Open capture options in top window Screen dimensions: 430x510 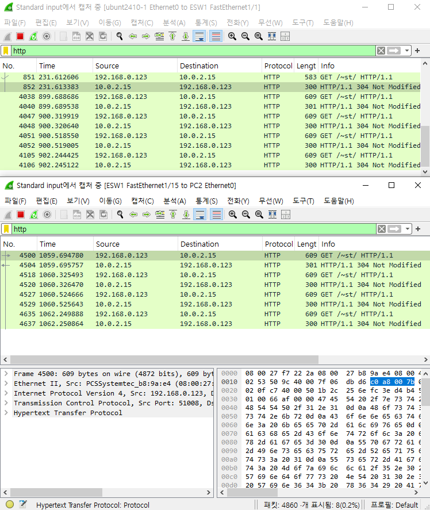point(47,36)
